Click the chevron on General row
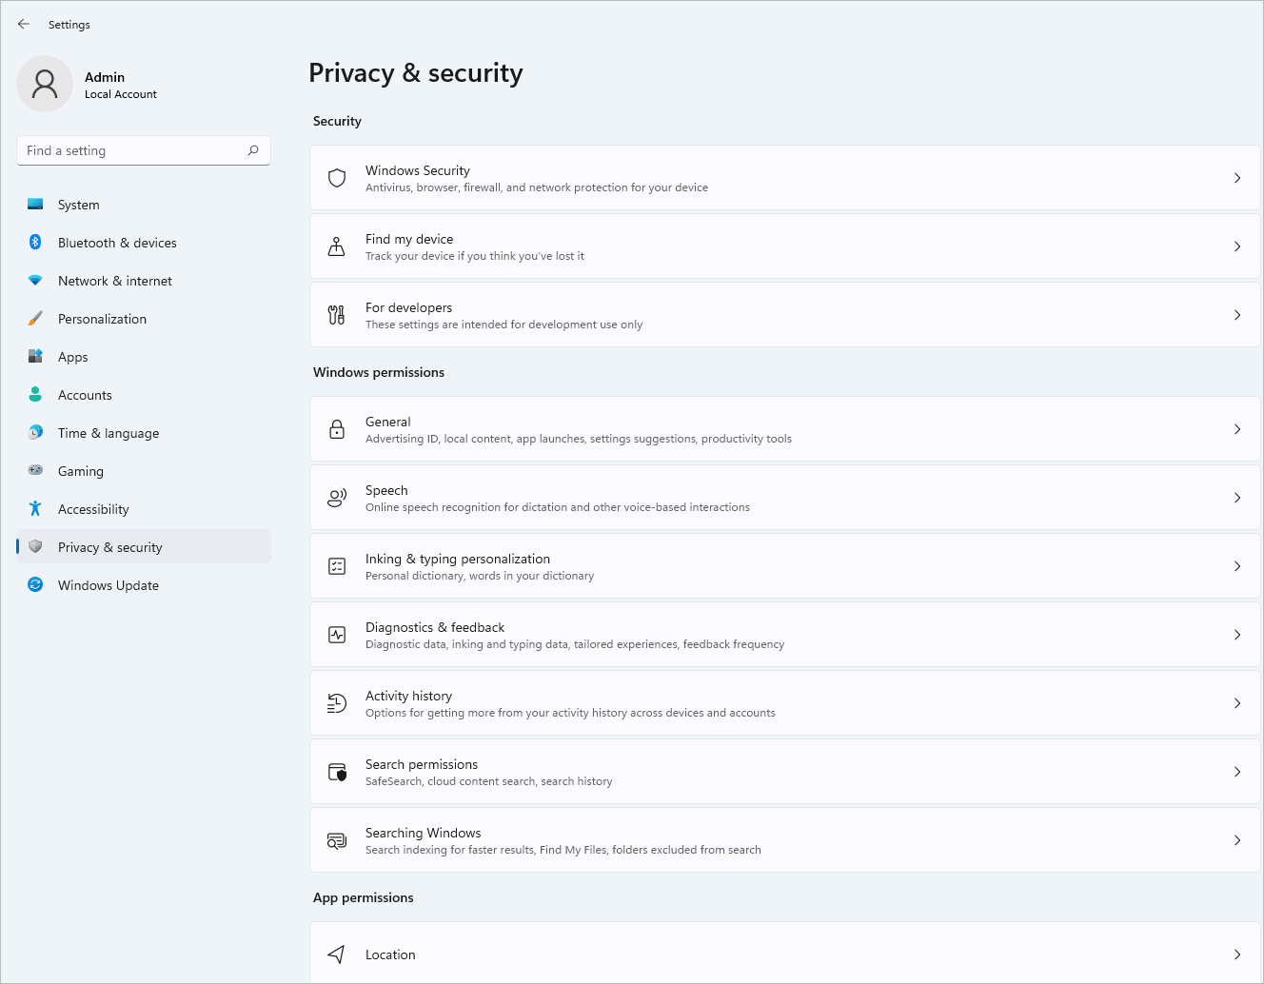The image size is (1264, 984). pos(1237,429)
